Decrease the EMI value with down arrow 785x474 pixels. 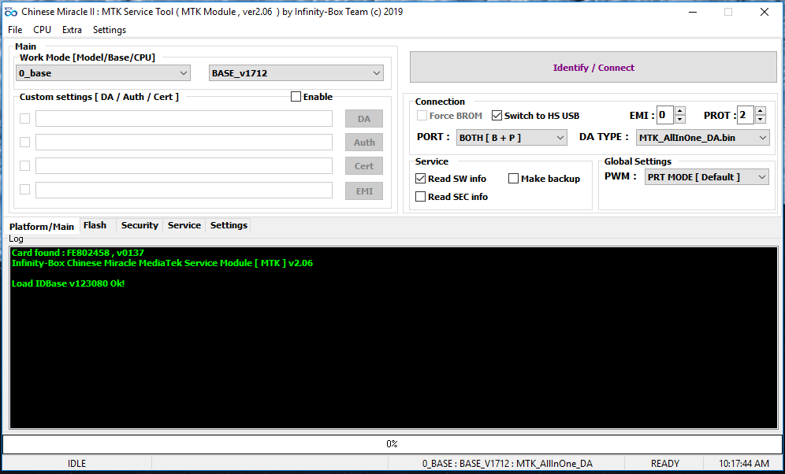click(680, 120)
